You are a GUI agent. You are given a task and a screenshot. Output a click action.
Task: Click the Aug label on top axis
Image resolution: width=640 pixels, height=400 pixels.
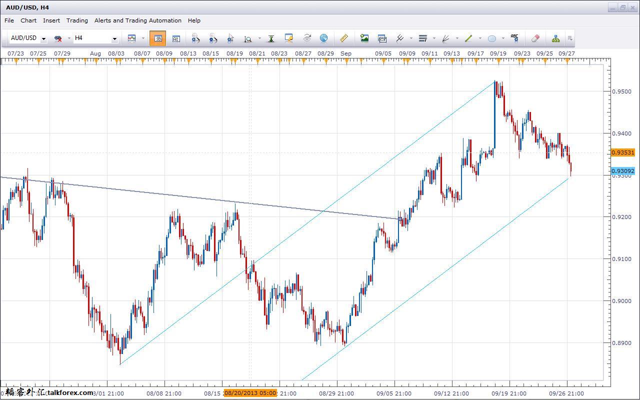[95, 53]
